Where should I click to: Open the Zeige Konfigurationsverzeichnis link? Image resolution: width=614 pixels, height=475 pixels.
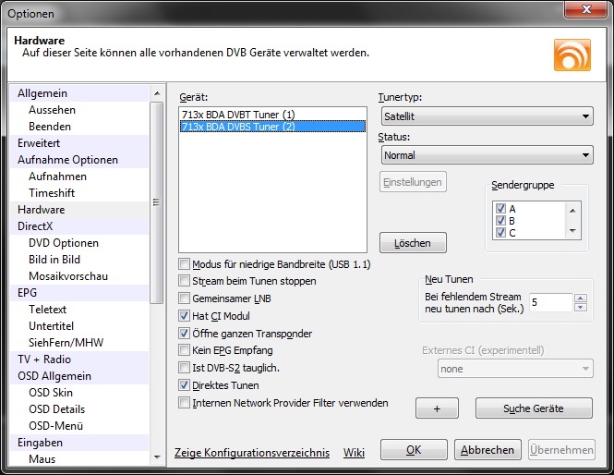coord(252,452)
